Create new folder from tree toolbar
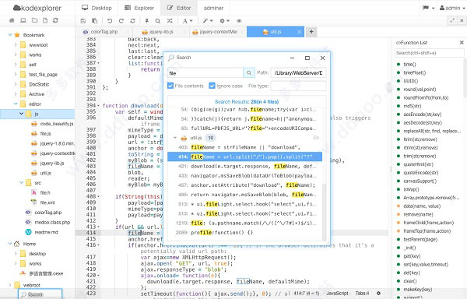The width and height of the screenshot is (467, 299). [34, 20]
